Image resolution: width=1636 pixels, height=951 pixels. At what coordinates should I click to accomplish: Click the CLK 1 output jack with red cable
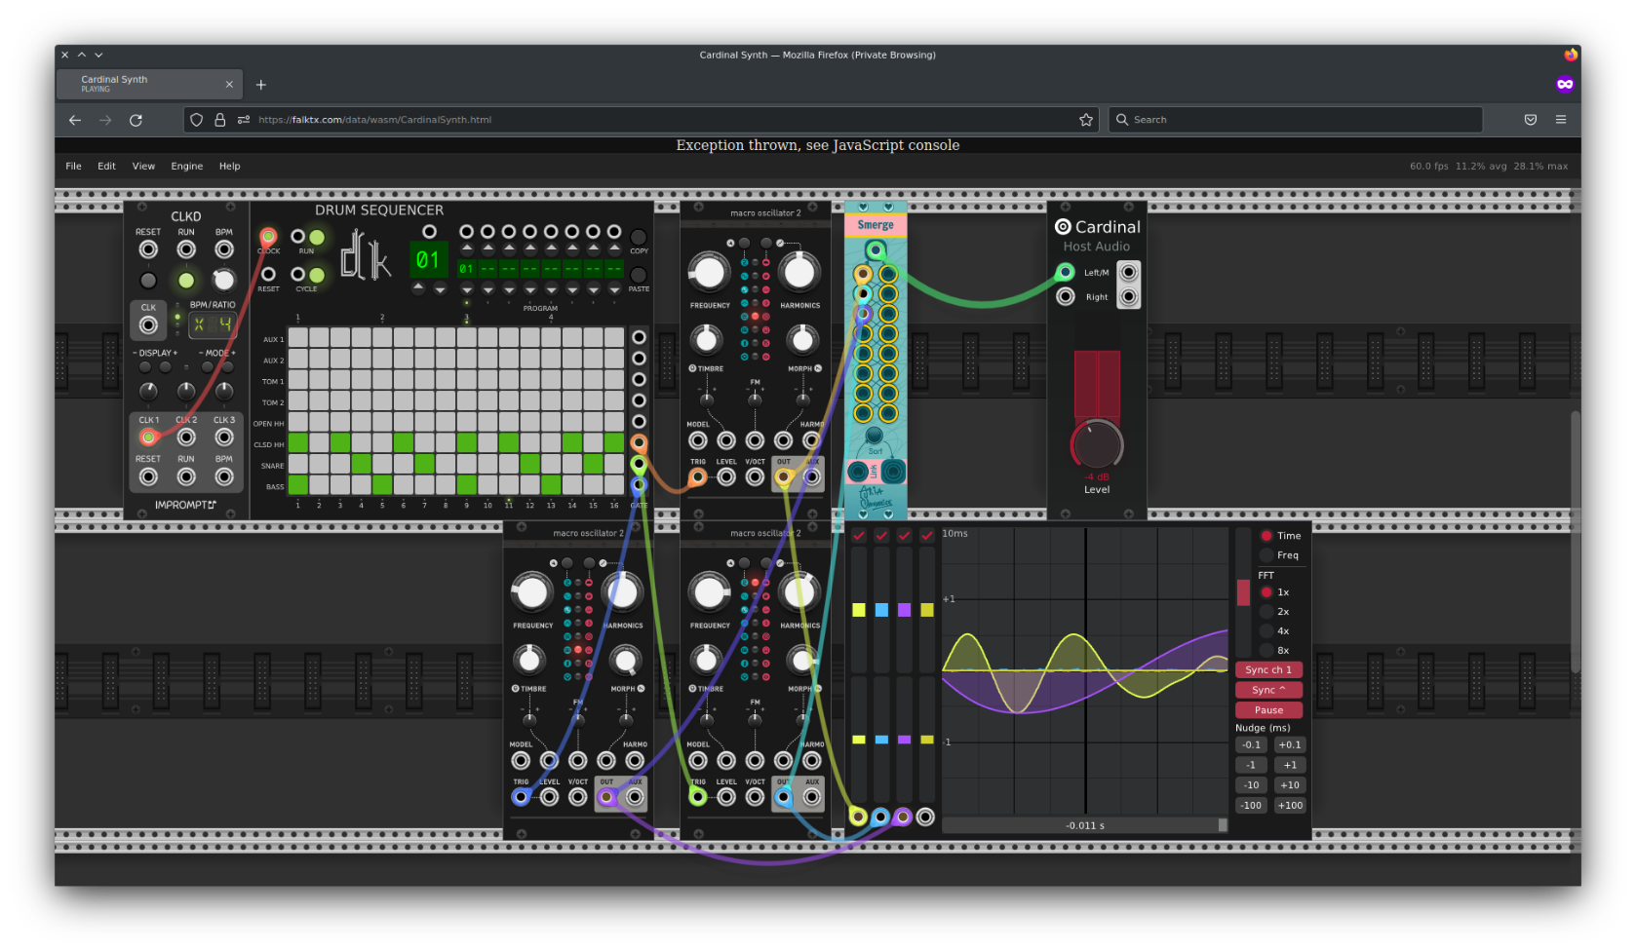click(x=148, y=437)
